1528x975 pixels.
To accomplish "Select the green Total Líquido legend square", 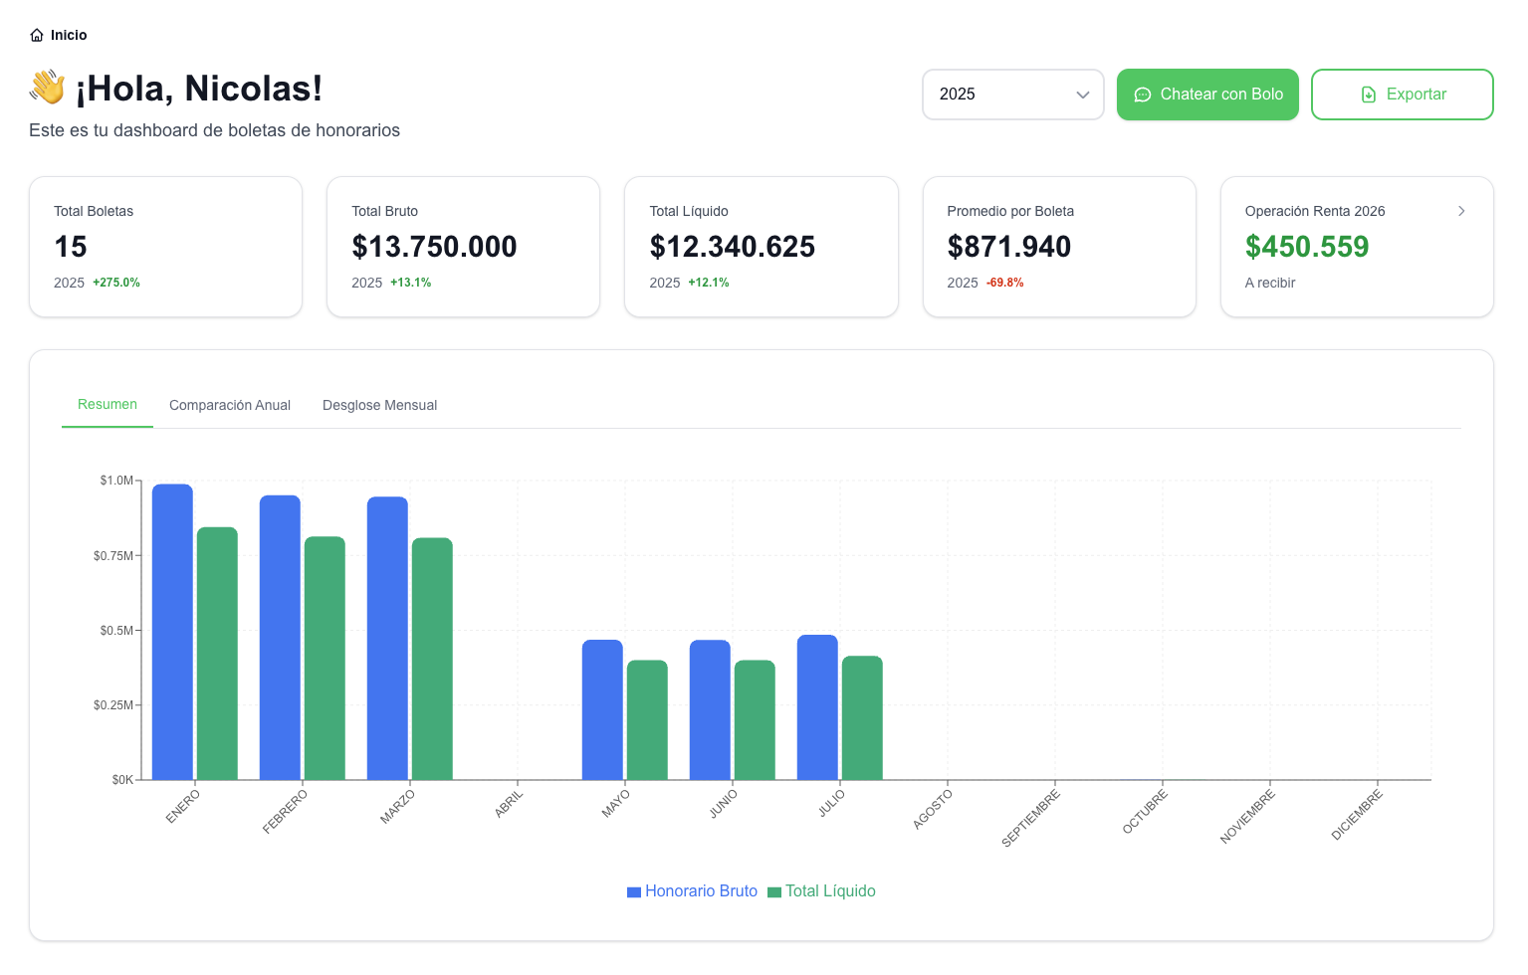I will point(773,891).
